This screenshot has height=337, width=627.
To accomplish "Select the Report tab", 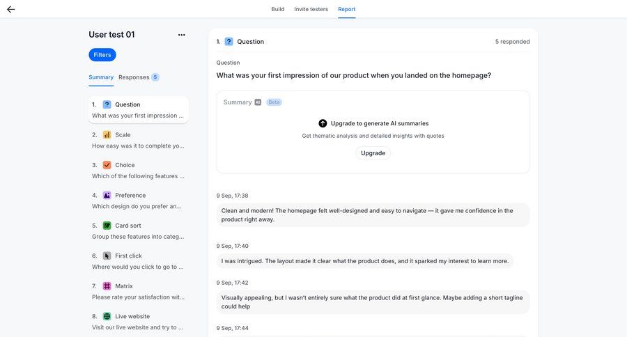I will click(x=346, y=9).
